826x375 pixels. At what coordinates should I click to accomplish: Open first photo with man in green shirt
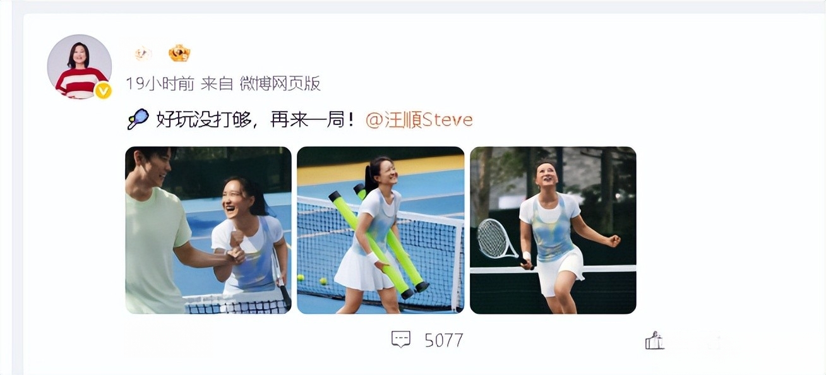(x=208, y=230)
